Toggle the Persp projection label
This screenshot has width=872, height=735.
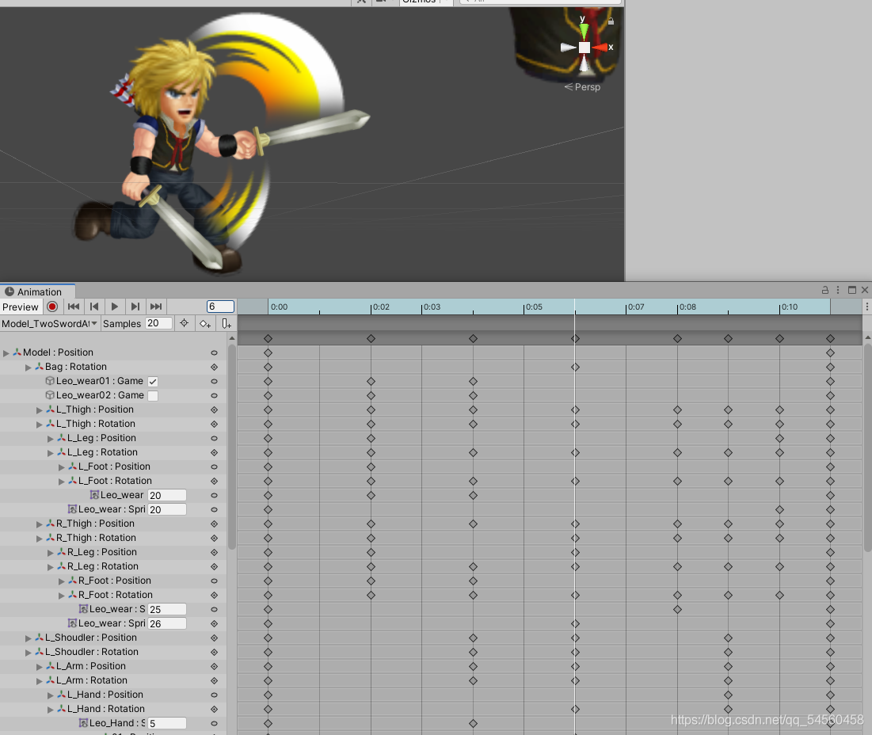tap(582, 87)
